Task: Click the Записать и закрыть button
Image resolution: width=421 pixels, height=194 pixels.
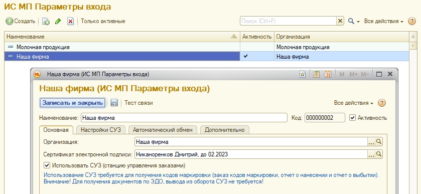Action: click(72, 103)
